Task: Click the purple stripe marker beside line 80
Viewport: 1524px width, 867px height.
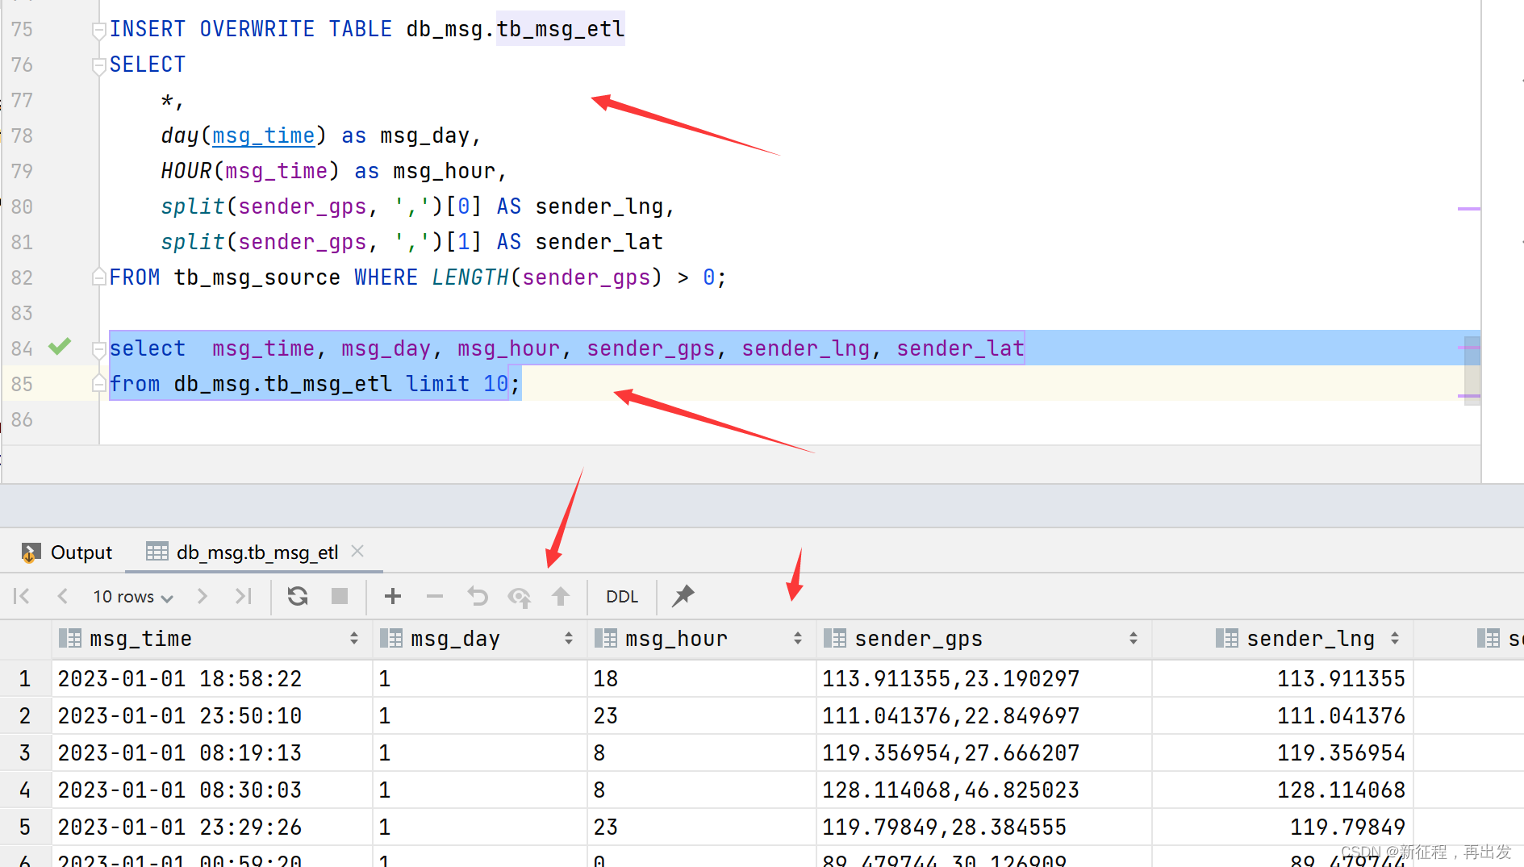Action: [1468, 209]
